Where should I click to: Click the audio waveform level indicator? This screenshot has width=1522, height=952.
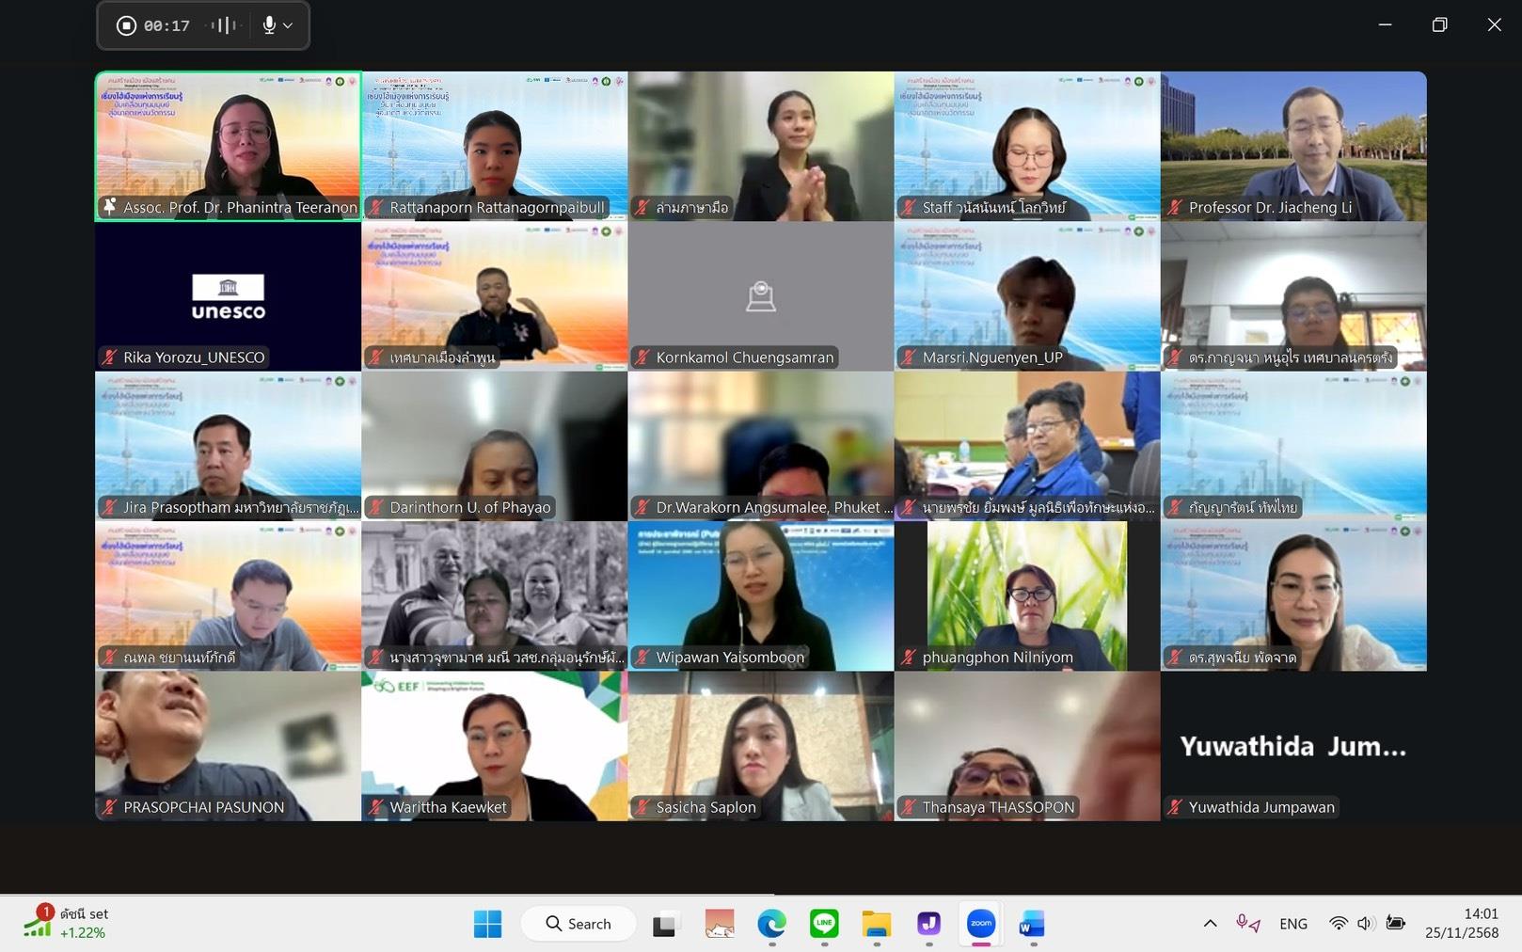223,26
